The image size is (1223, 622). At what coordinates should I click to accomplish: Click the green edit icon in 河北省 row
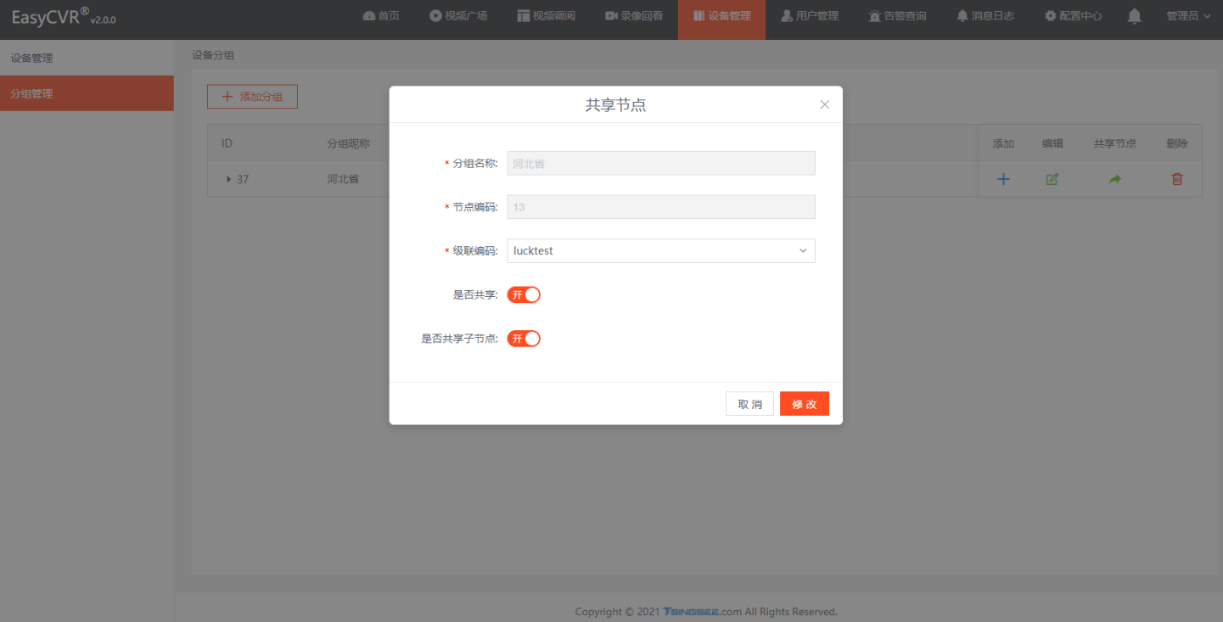click(x=1052, y=179)
